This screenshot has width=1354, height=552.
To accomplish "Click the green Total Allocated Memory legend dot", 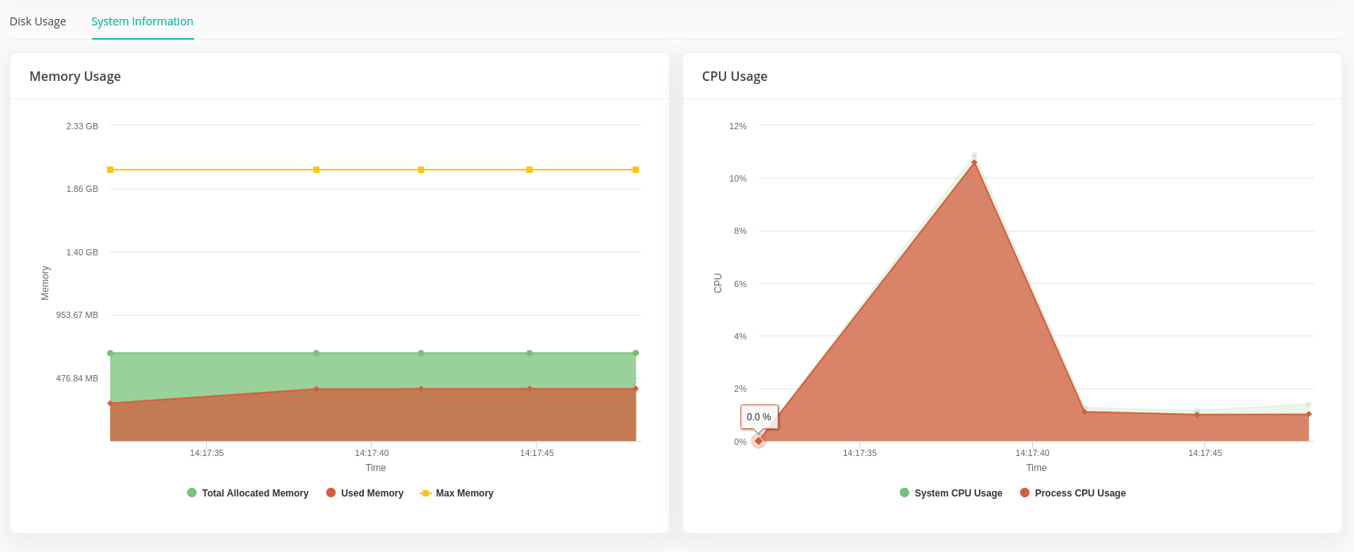I will (192, 493).
